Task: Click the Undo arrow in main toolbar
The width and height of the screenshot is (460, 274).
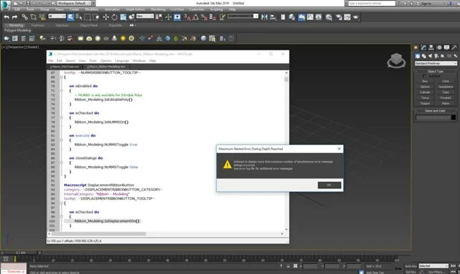Action: tap(6, 17)
